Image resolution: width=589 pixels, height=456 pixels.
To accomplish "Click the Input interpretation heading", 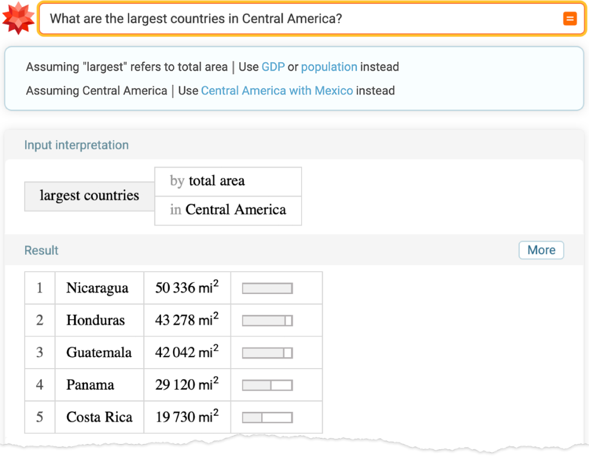I will [x=76, y=145].
